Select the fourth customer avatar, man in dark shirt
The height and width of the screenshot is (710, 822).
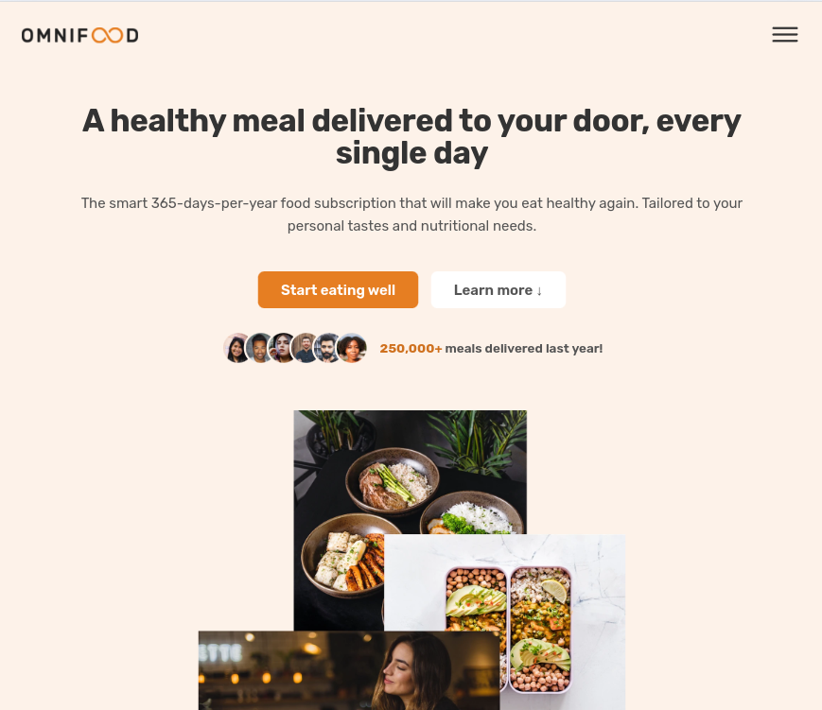(305, 348)
